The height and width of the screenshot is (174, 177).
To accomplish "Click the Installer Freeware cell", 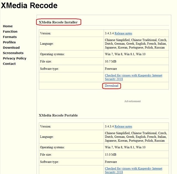I will click(x=136, y=69).
